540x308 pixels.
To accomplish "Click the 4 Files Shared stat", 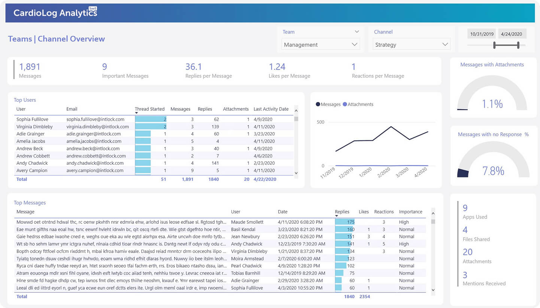I will [476, 234].
